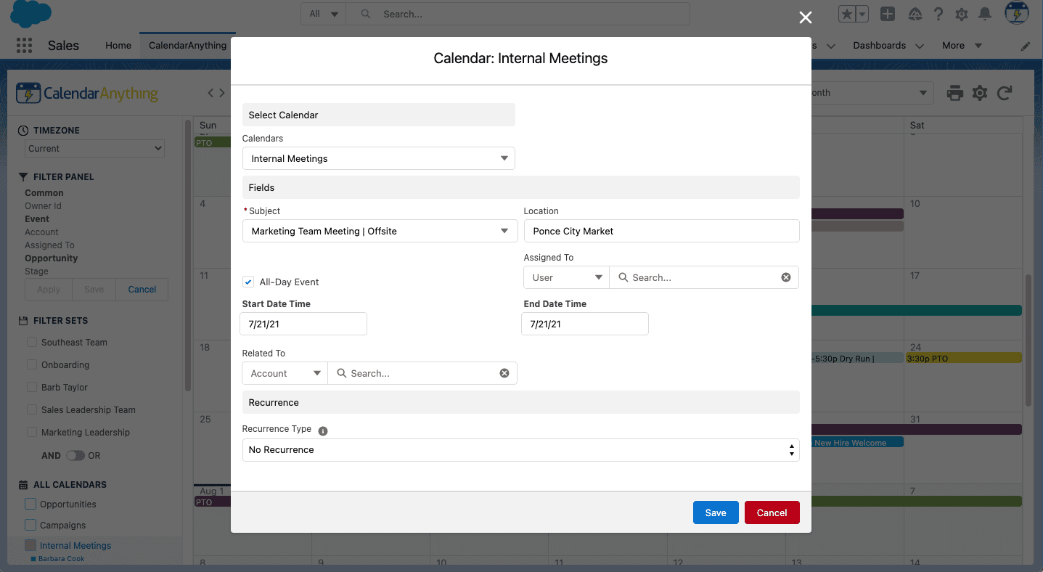This screenshot has height=572, width=1043.
Task: Refresh the calendar view
Action: (x=1005, y=93)
